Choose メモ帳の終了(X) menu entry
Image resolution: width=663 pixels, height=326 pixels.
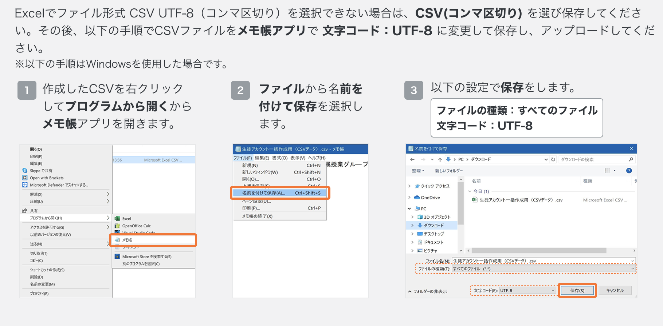tap(280, 216)
